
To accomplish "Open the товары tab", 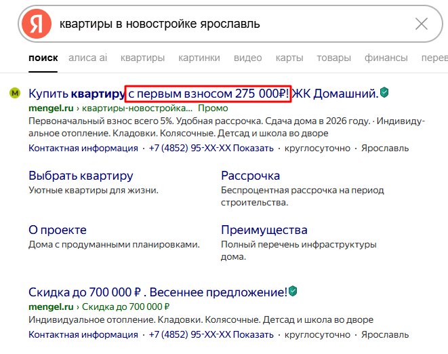I will (333, 58).
